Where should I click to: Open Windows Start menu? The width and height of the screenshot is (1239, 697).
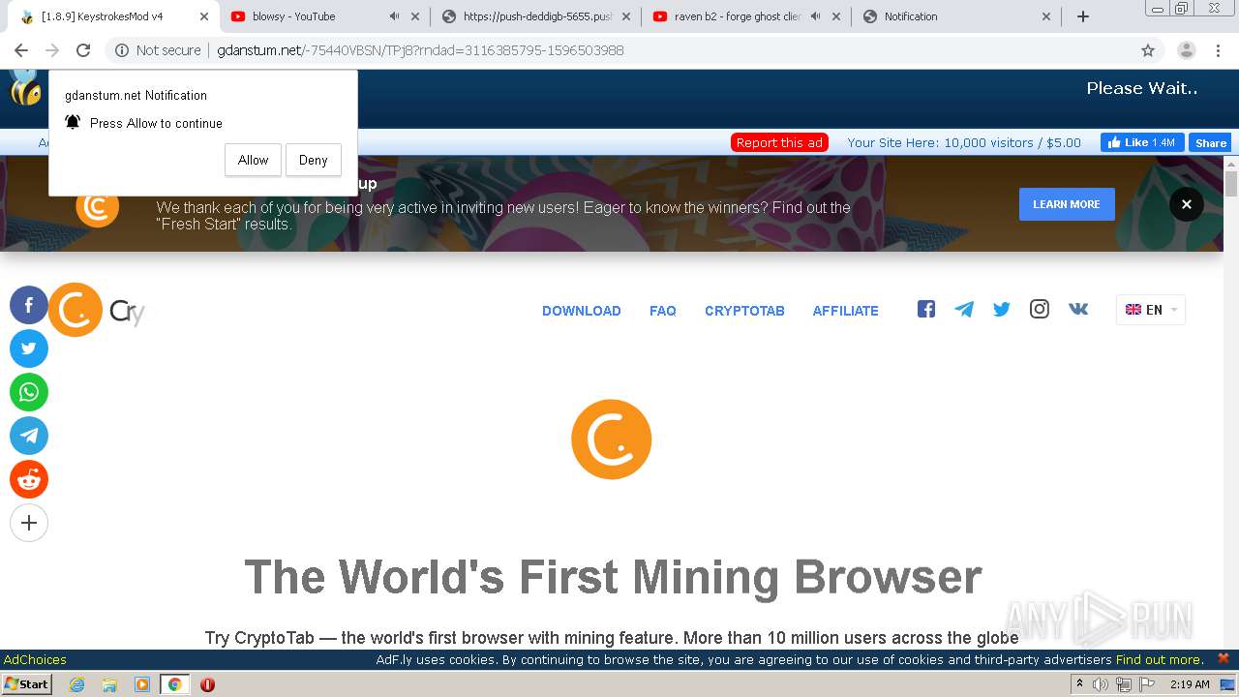27,684
